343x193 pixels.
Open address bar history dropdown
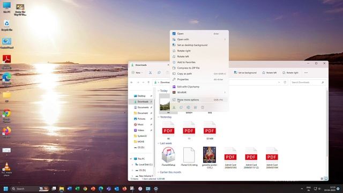point(279,82)
